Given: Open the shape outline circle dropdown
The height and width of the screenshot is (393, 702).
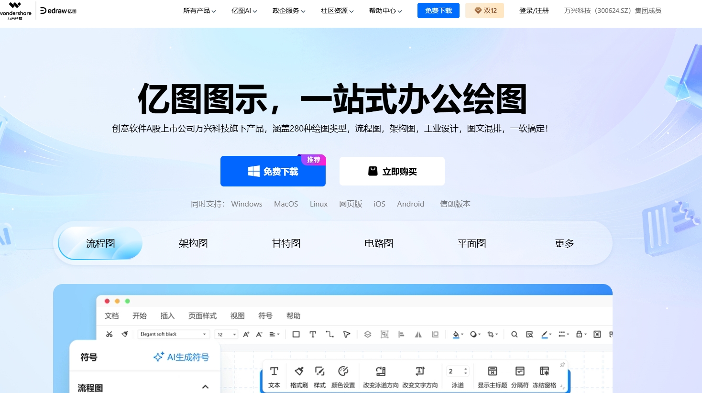Looking at the screenshot, I should (x=475, y=334).
